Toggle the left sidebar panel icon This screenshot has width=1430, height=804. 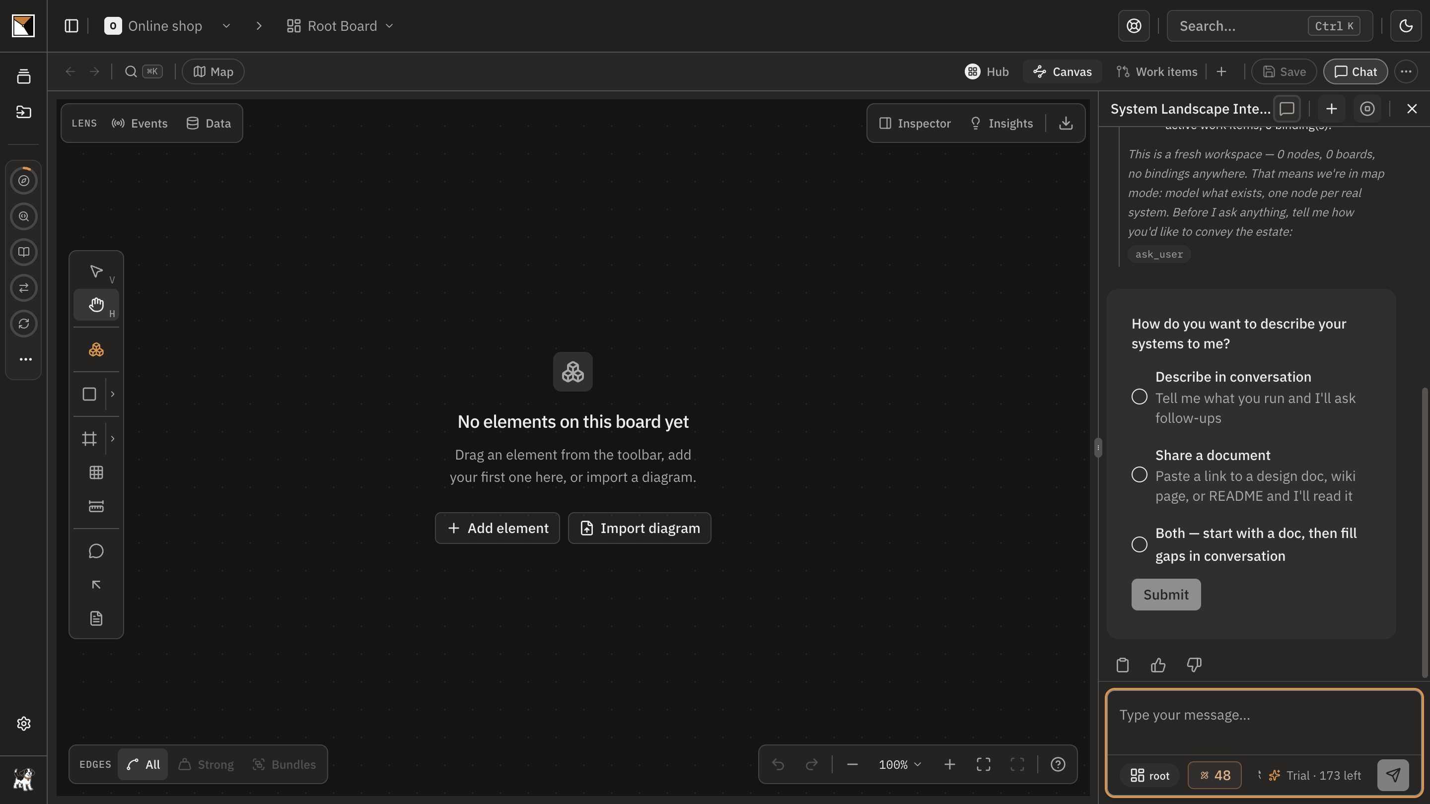pos(71,26)
